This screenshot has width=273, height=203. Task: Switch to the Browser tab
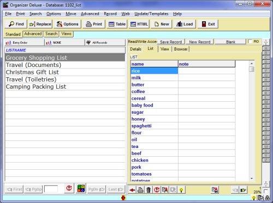181,49
